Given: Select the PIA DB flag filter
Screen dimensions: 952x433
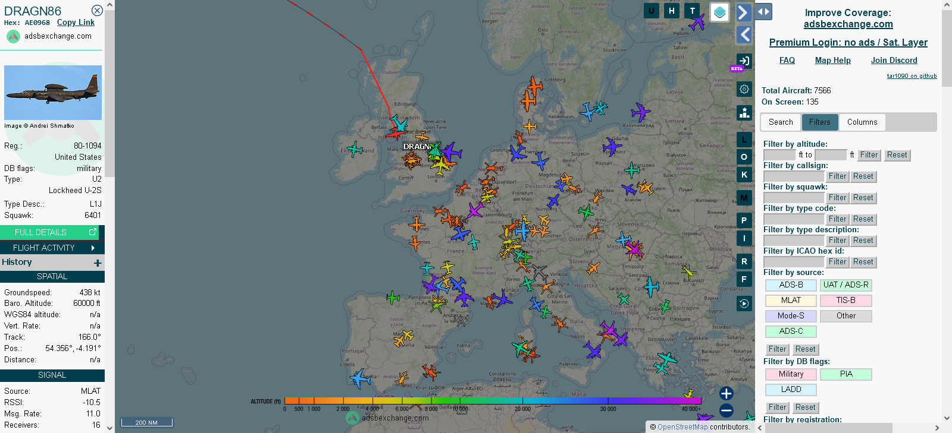Looking at the screenshot, I should pyautogui.click(x=845, y=374).
